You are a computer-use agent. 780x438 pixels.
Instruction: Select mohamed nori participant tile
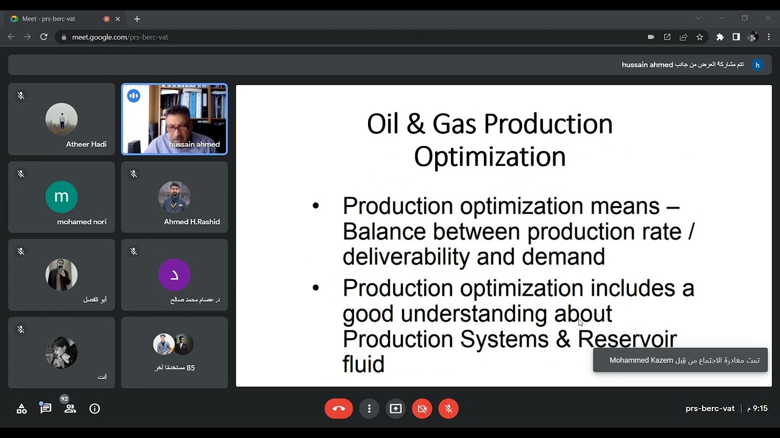[x=62, y=197]
